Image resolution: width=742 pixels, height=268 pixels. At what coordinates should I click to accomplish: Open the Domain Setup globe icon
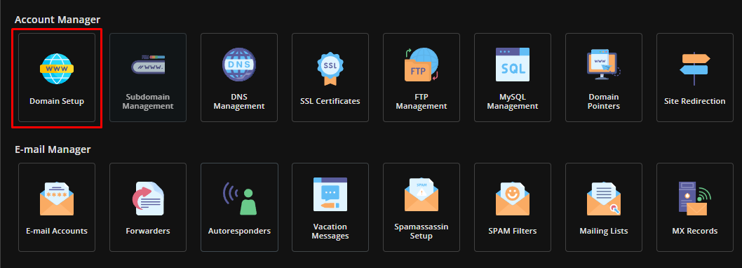tap(57, 69)
